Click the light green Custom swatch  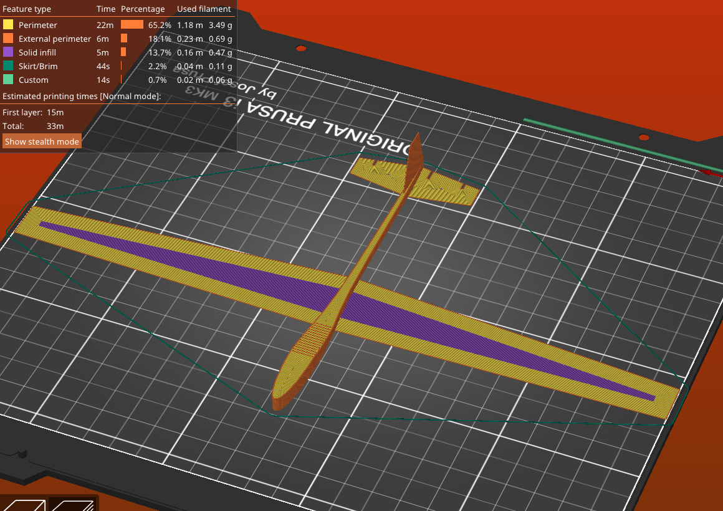pos(8,80)
